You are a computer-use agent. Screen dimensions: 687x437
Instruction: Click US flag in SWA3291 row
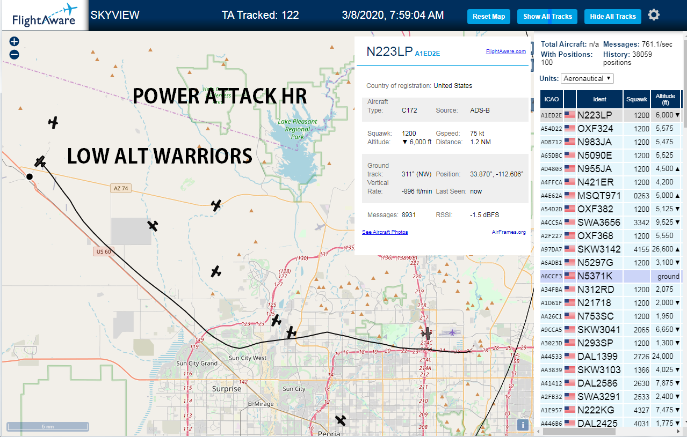click(570, 397)
